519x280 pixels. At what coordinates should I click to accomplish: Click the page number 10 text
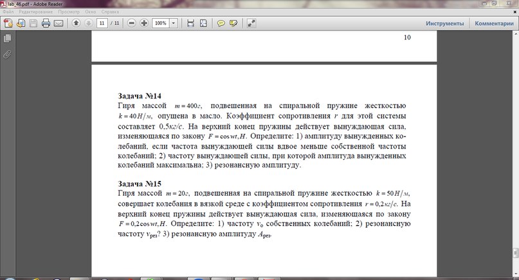pyautogui.click(x=407, y=37)
